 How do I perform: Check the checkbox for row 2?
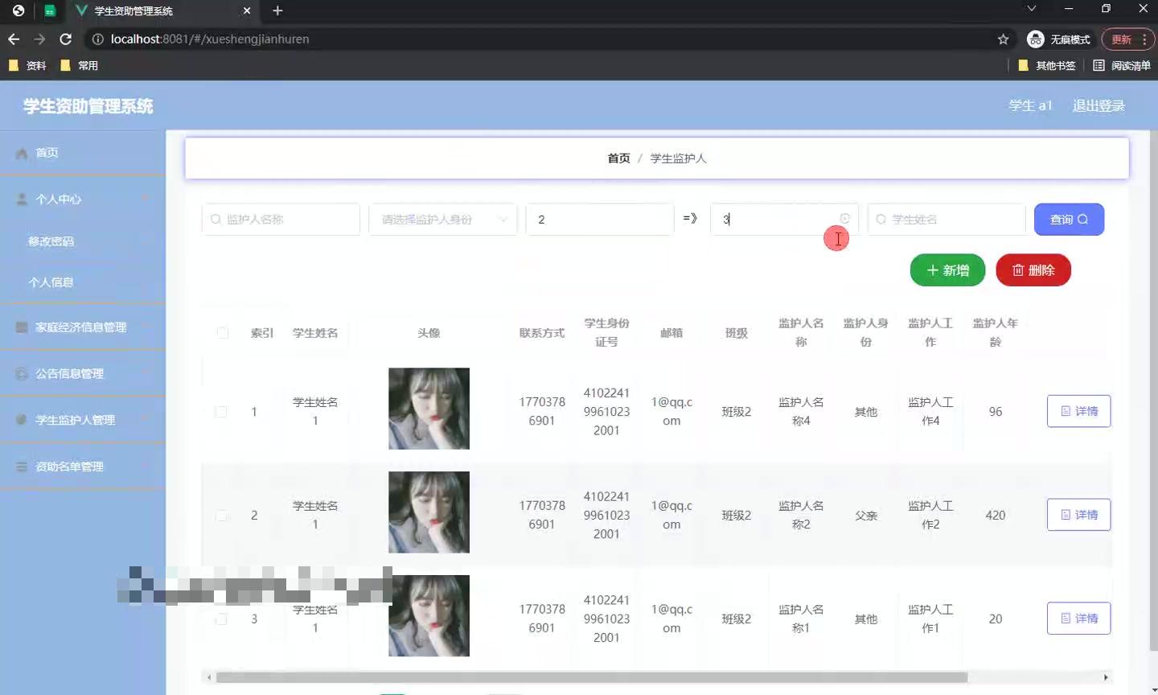coord(222,515)
